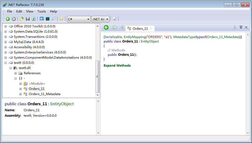The height and width of the screenshot is (143, 252).
Task: Click the References folder icon
Action: (20, 73)
